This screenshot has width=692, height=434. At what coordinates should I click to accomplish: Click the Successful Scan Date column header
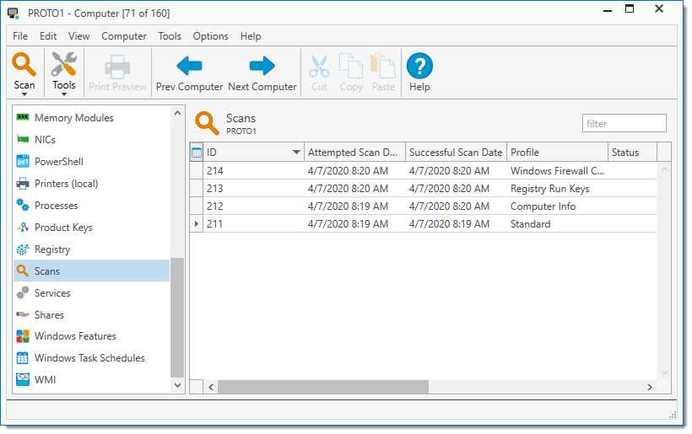click(x=455, y=153)
